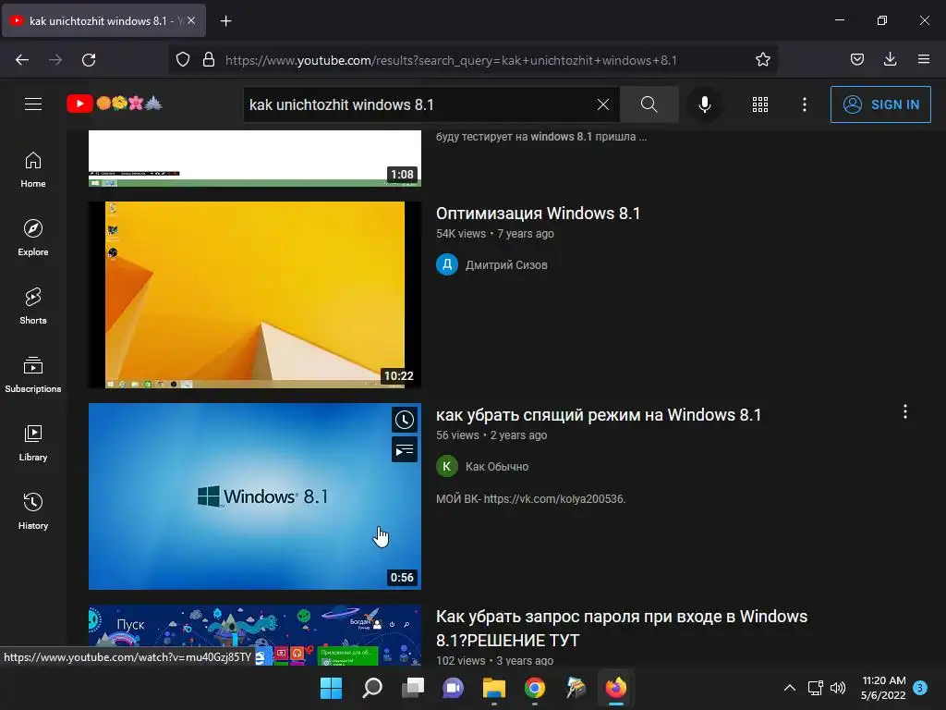Open Как убрать запрос пароля video title
Image resolution: width=946 pixels, height=710 pixels.
coord(622,628)
